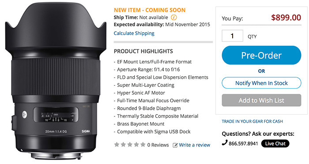
Task: Click the 866.597.8941 phone number
Action: [x=243, y=144]
